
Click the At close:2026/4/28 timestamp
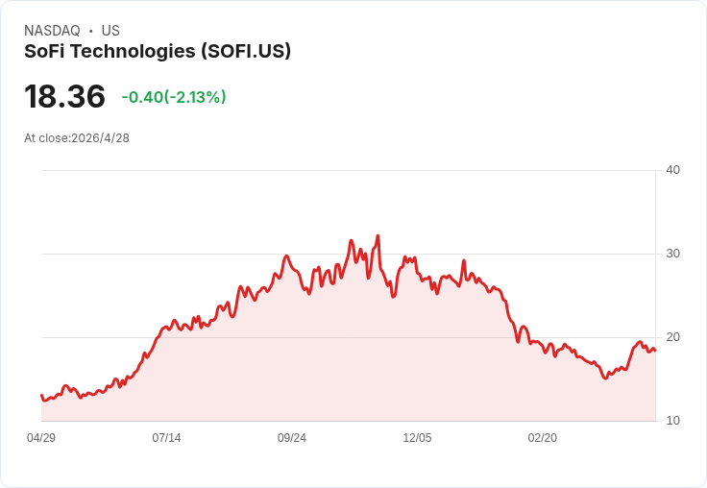point(77,138)
